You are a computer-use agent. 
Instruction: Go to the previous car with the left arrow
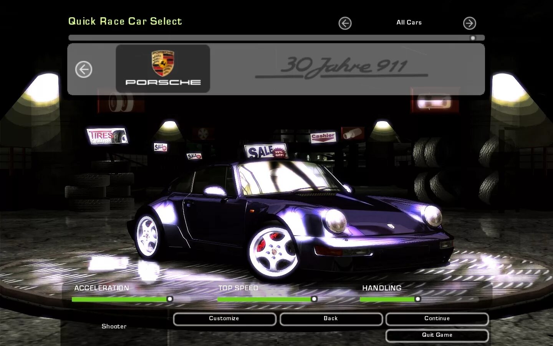83,70
